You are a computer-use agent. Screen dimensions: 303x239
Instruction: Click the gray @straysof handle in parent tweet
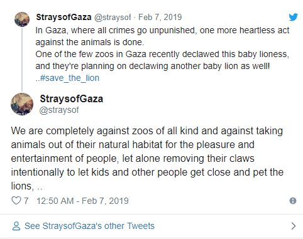(113, 18)
